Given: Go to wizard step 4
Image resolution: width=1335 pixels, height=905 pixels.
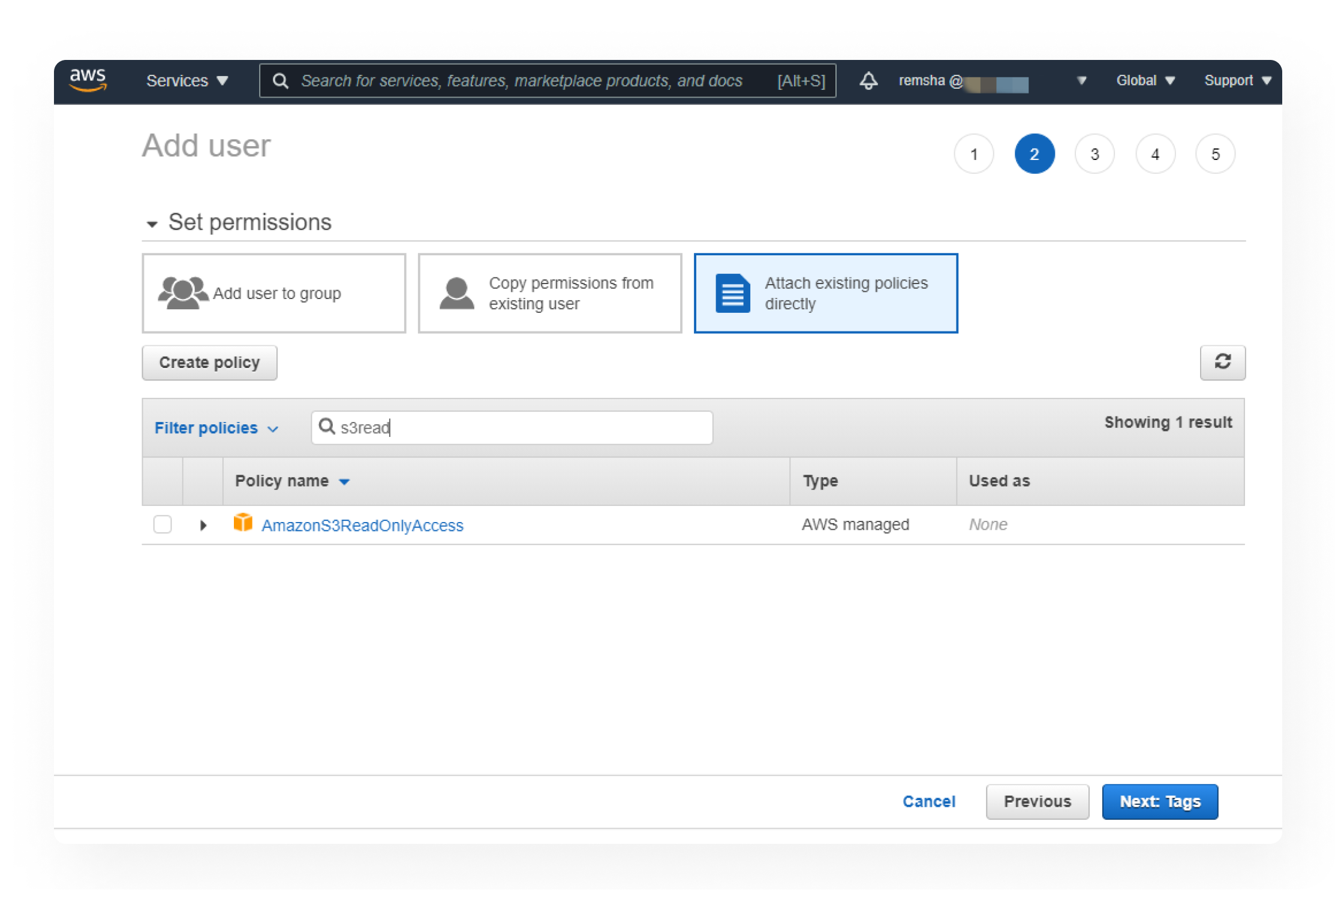Looking at the screenshot, I should (x=1156, y=154).
